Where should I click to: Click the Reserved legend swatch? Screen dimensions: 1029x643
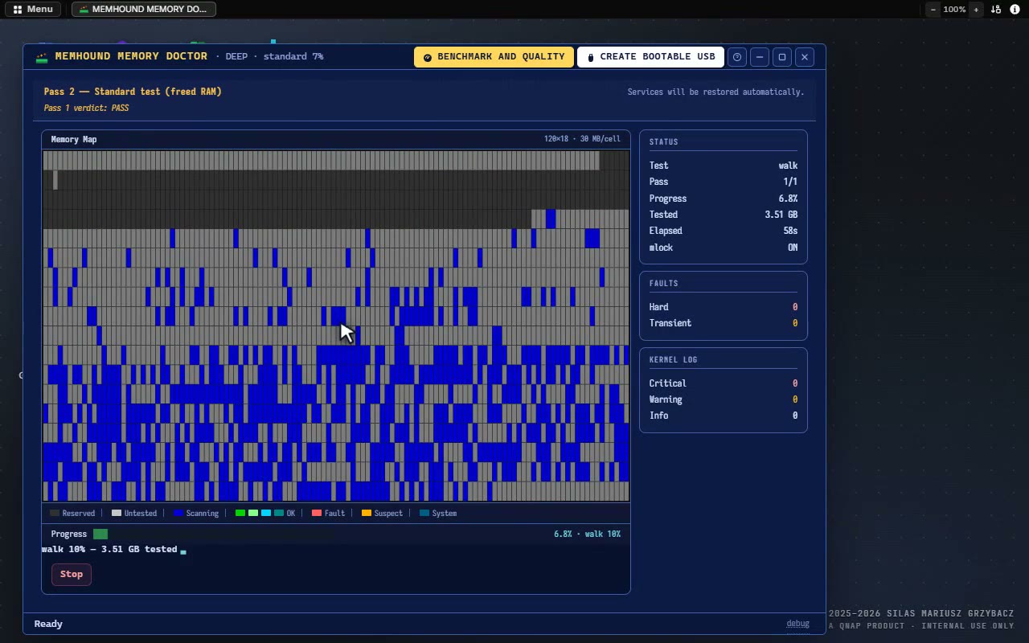pos(55,513)
